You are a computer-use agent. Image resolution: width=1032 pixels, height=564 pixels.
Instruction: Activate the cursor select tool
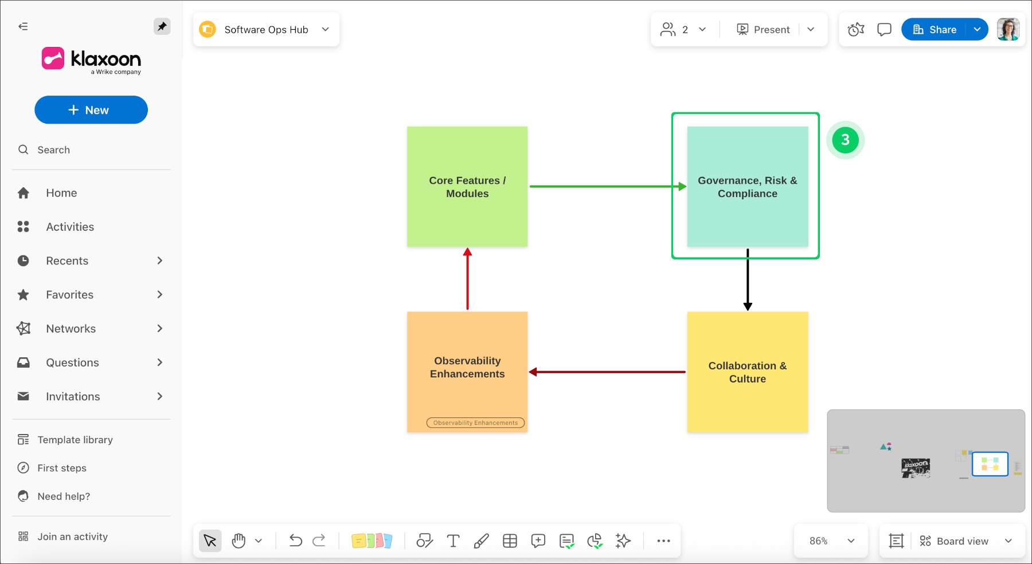coord(210,541)
